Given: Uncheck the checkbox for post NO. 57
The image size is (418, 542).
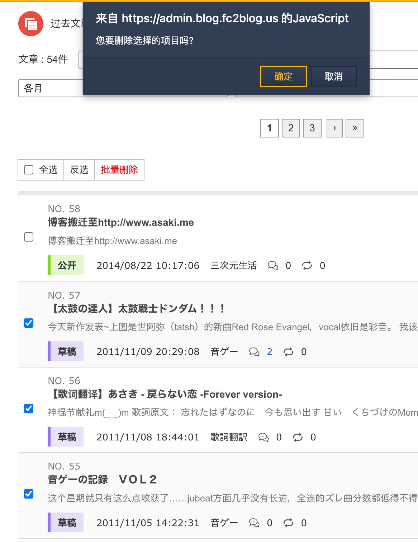Looking at the screenshot, I should click(29, 323).
